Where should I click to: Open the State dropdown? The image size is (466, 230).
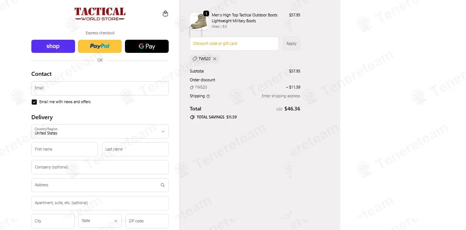100,221
